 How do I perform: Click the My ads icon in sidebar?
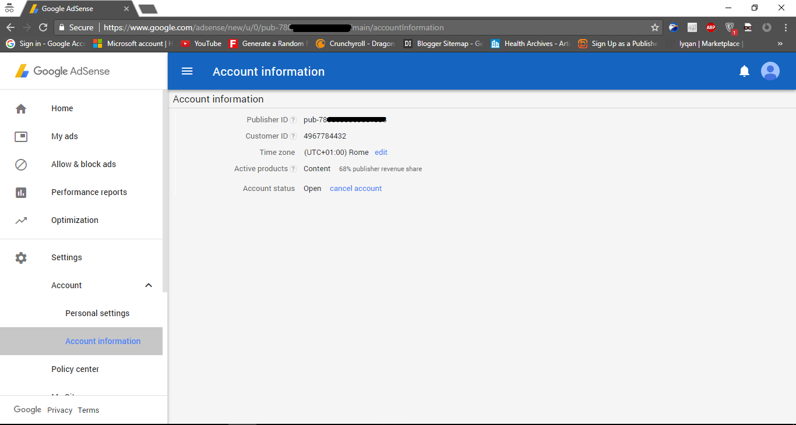[21, 136]
